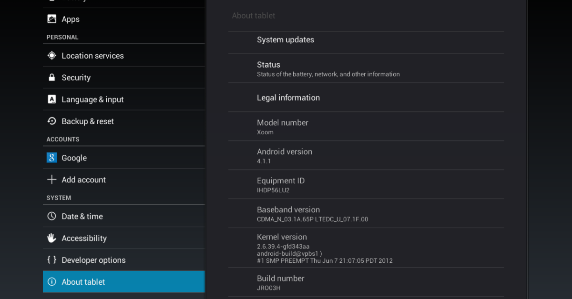This screenshot has height=299, width=572.
Task: Click the Apps icon in sidebar
Action: (51, 19)
